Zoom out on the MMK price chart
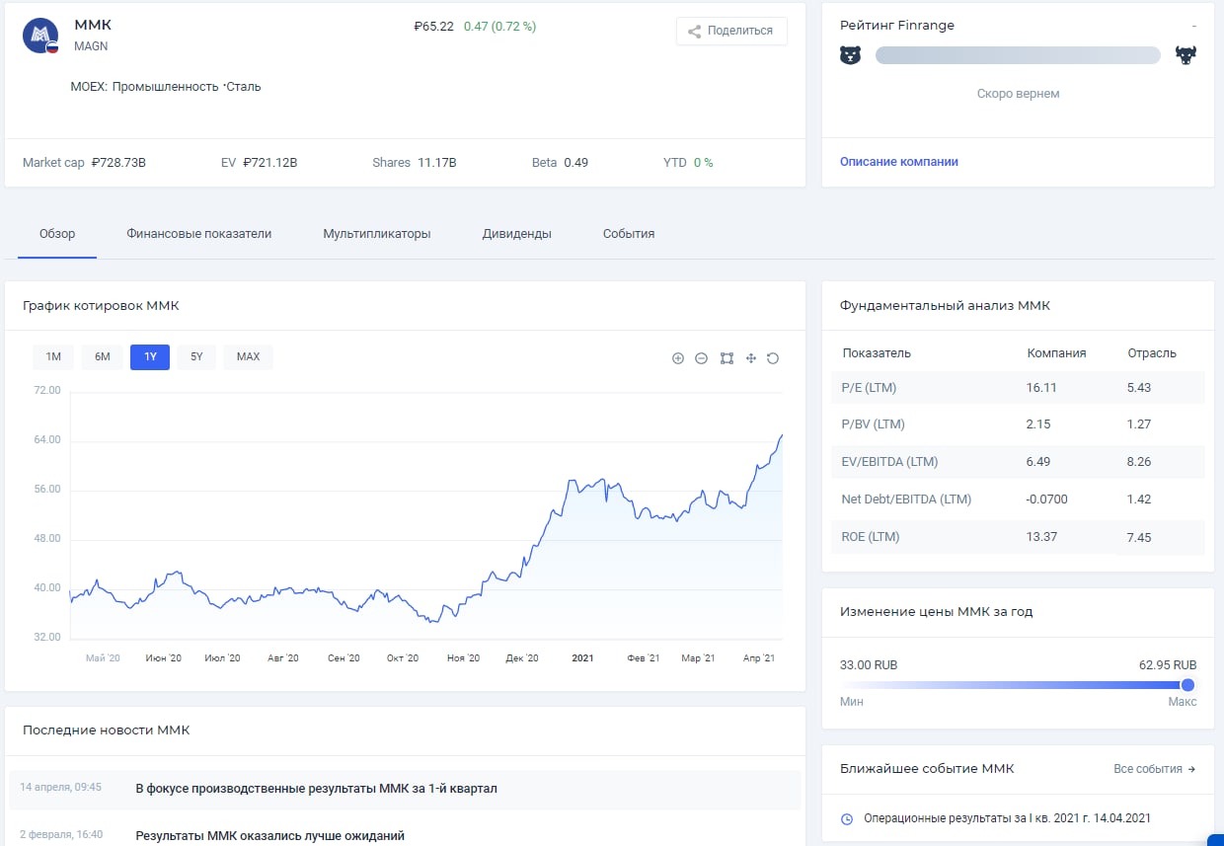This screenshot has height=846, width=1224. coord(701,358)
